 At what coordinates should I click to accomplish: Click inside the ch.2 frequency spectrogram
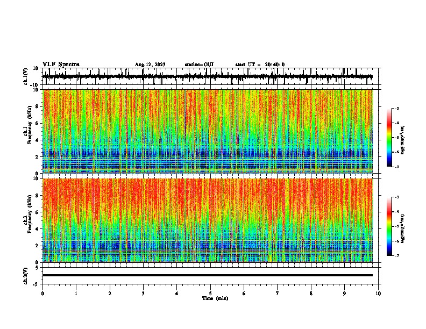208,220
